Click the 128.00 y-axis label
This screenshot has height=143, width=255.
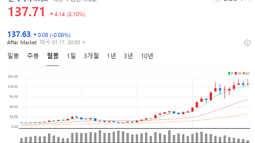pos(13,87)
